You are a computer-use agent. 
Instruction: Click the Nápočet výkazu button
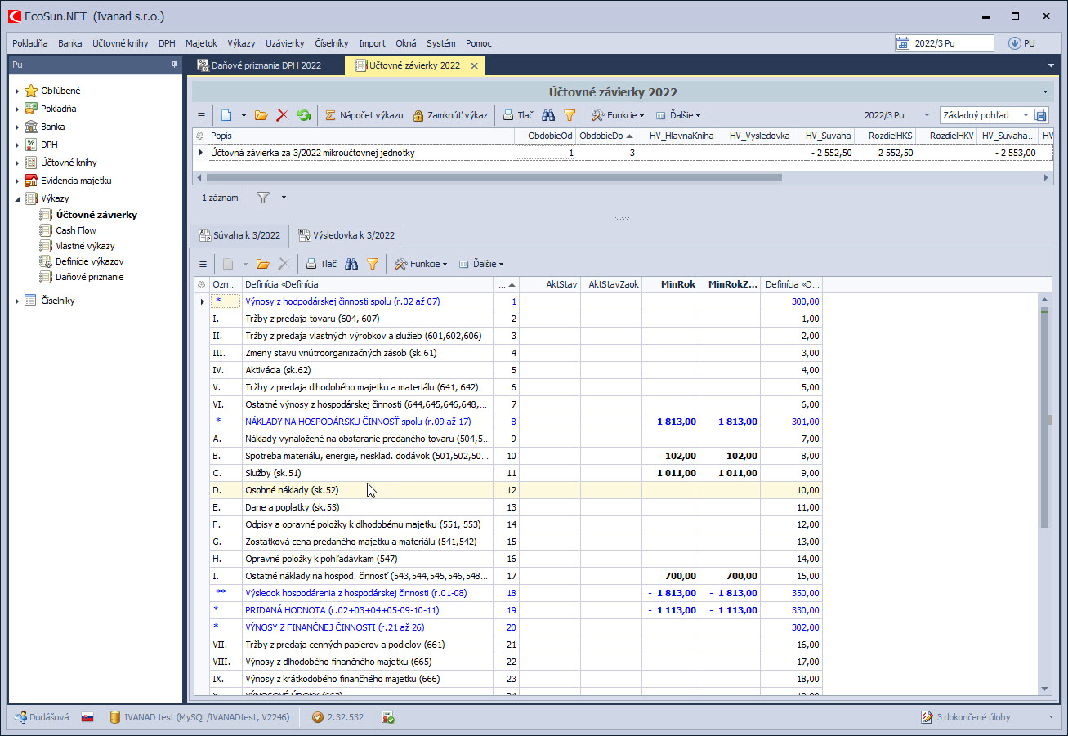pyautogui.click(x=364, y=115)
